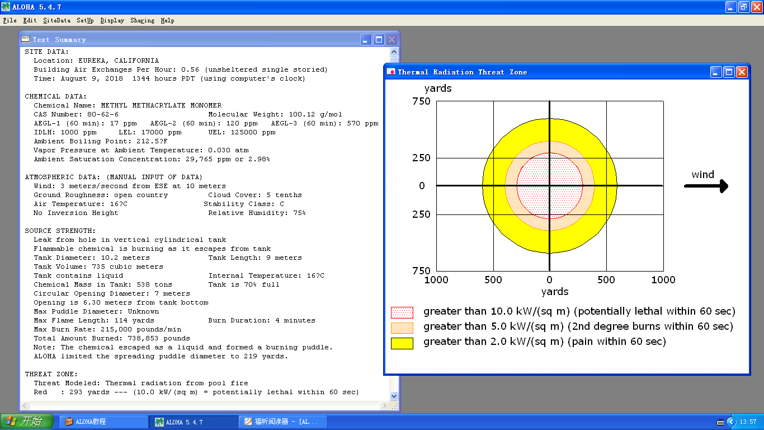
Task: Click 'THREAT ZONE:' heading
Action: (x=51, y=374)
